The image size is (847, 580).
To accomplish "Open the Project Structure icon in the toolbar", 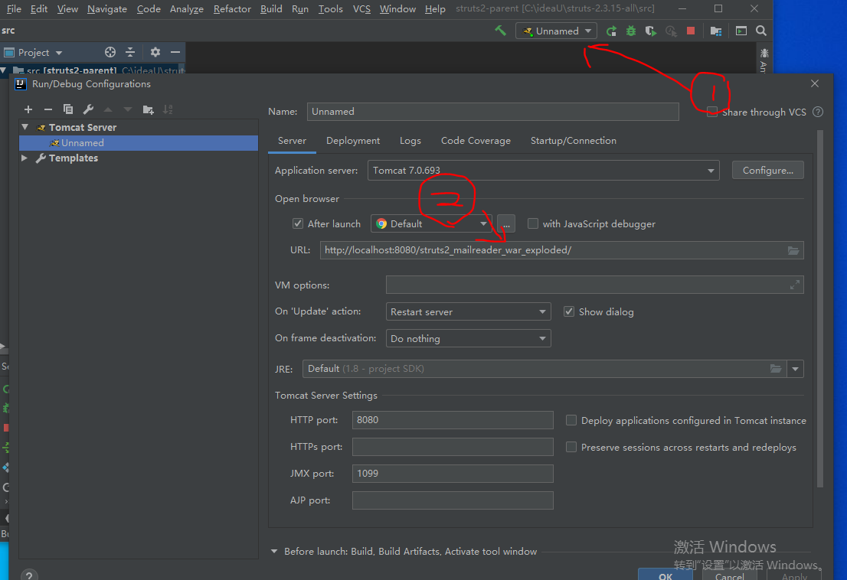I will click(716, 31).
